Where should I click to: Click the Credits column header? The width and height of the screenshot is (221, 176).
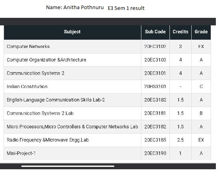[x=181, y=32]
